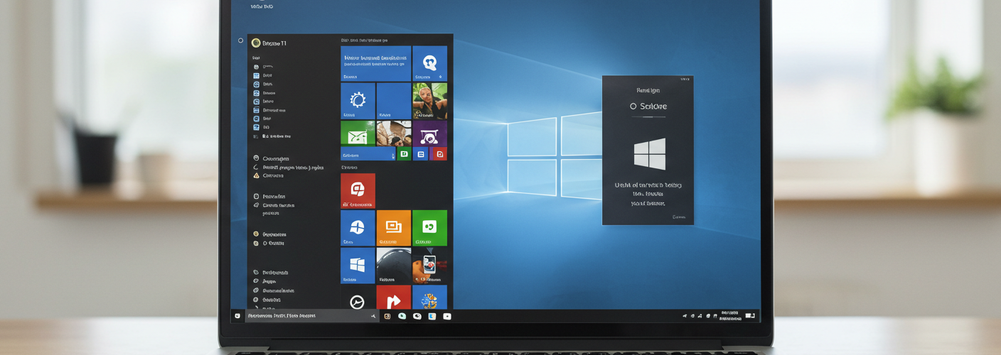
Task: Click the small red tile under purple tile
Action: coord(440,153)
